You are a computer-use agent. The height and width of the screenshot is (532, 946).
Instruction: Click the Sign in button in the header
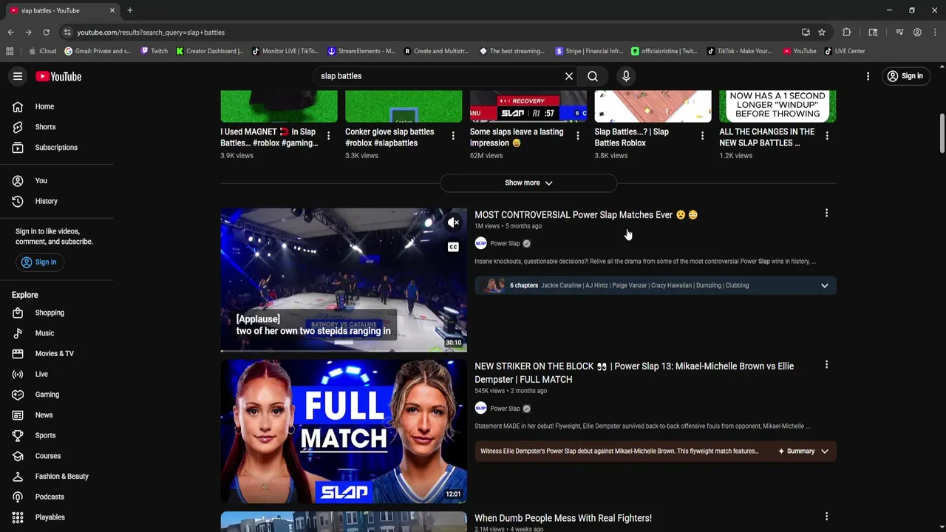point(905,76)
